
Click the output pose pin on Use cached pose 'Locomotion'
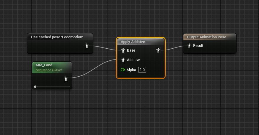point(87,46)
